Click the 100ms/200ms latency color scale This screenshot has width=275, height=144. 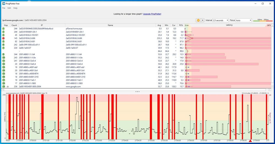[x=263, y=20]
